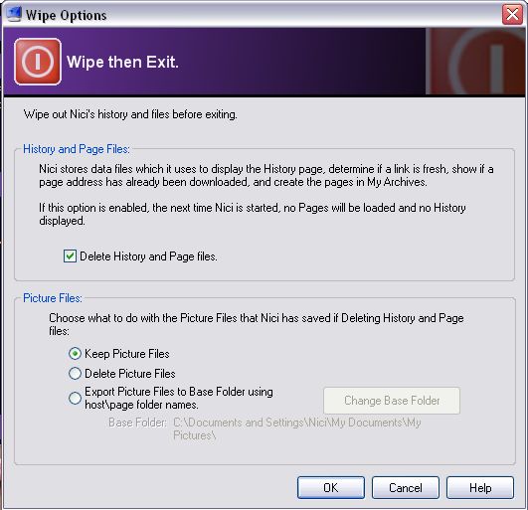Cancel the wipe options dialog
The image size is (528, 510).
click(406, 488)
